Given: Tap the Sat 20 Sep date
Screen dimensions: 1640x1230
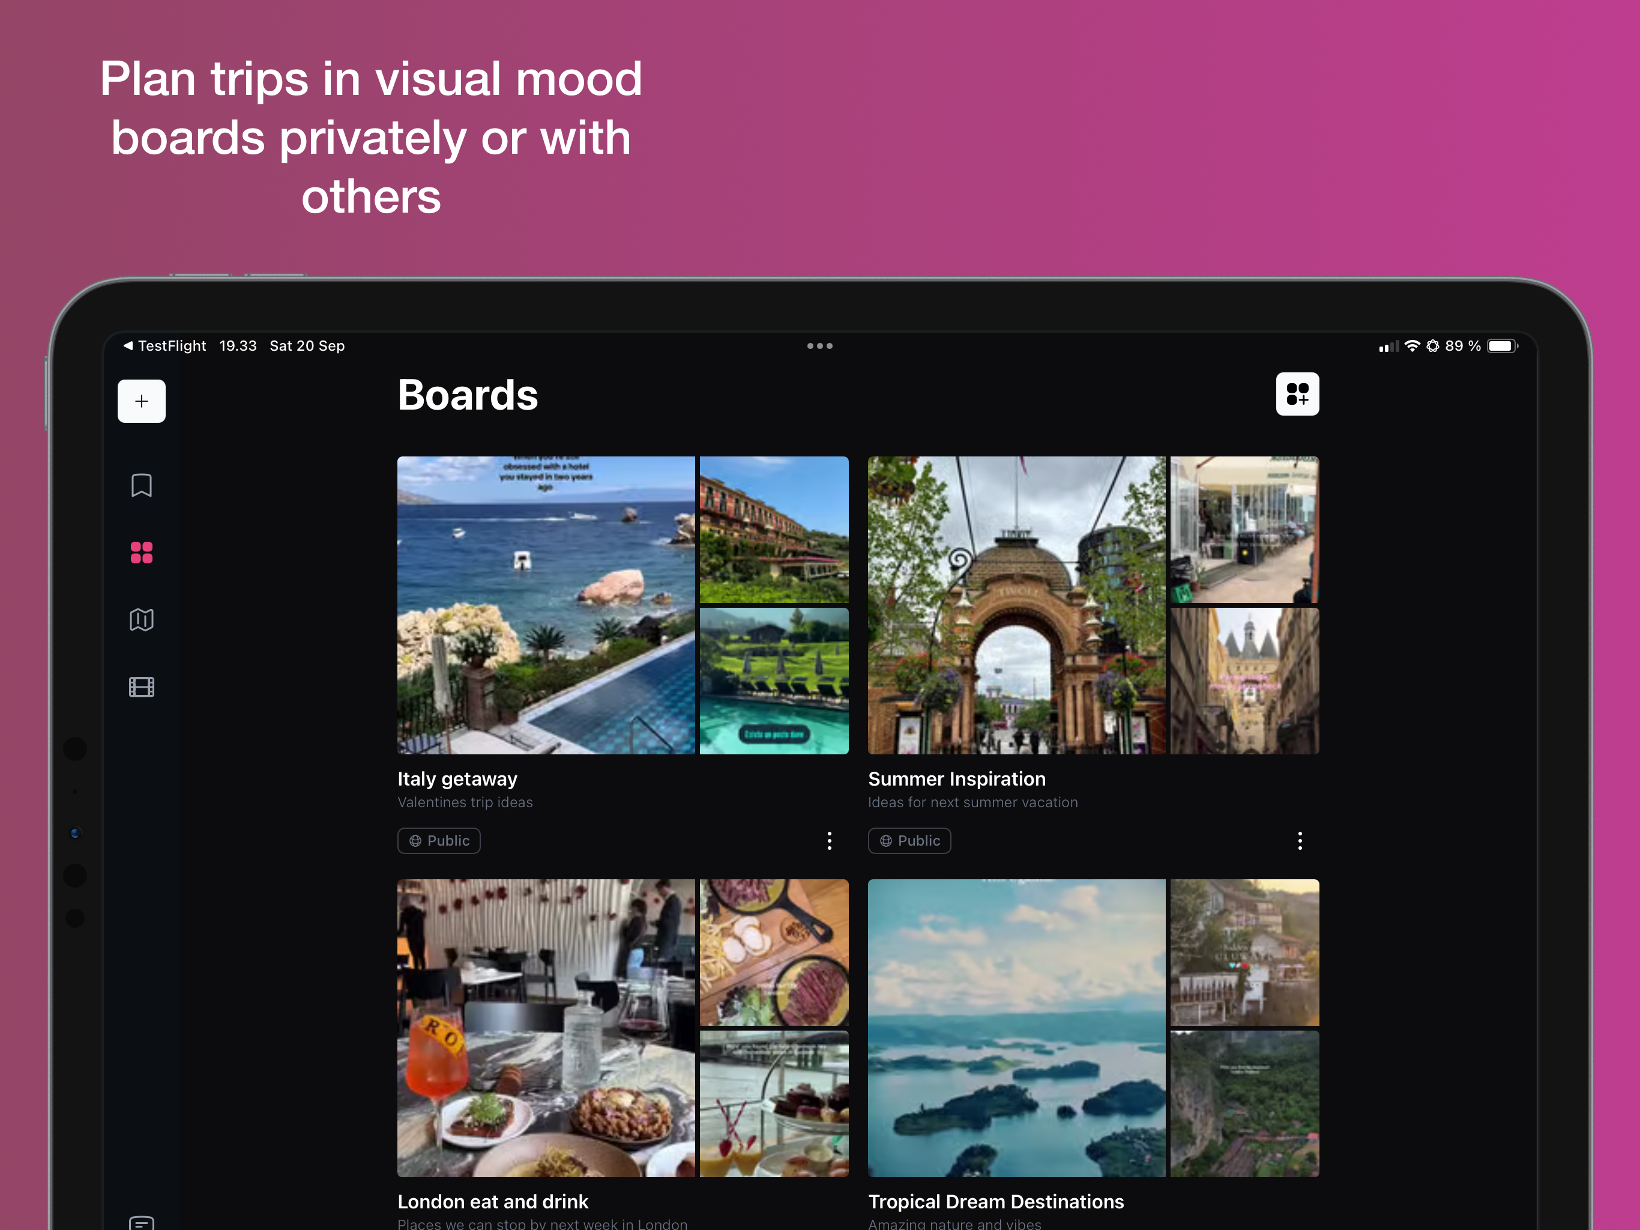Looking at the screenshot, I should click(x=307, y=346).
